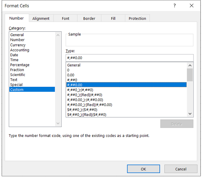Select the Fill tab
The image size is (203, 178).
[x=113, y=19]
